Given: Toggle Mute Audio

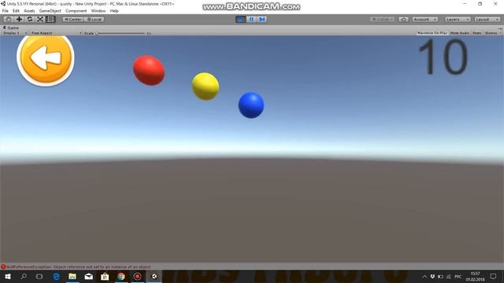Looking at the screenshot, I should pyautogui.click(x=460, y=33).
